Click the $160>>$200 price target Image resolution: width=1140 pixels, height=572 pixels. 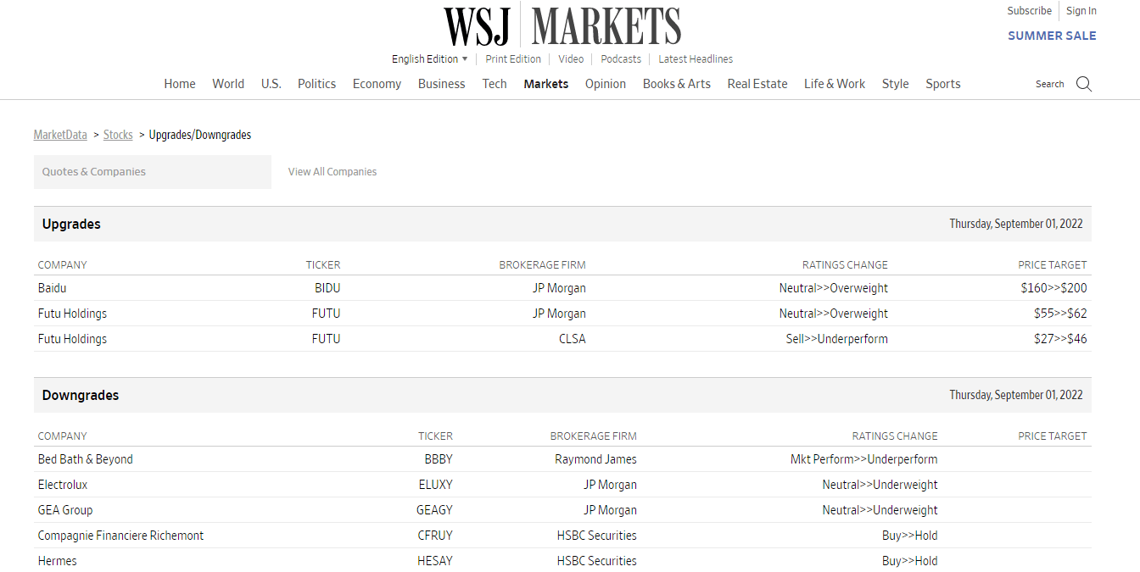(x=1053, y=288)
